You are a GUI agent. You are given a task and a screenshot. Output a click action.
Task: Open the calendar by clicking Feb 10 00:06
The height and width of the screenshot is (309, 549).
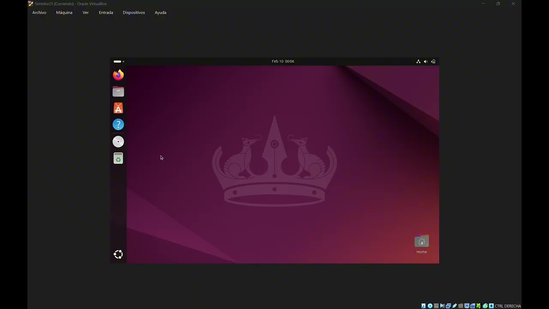pyautogui.click(x=283, y=61)
